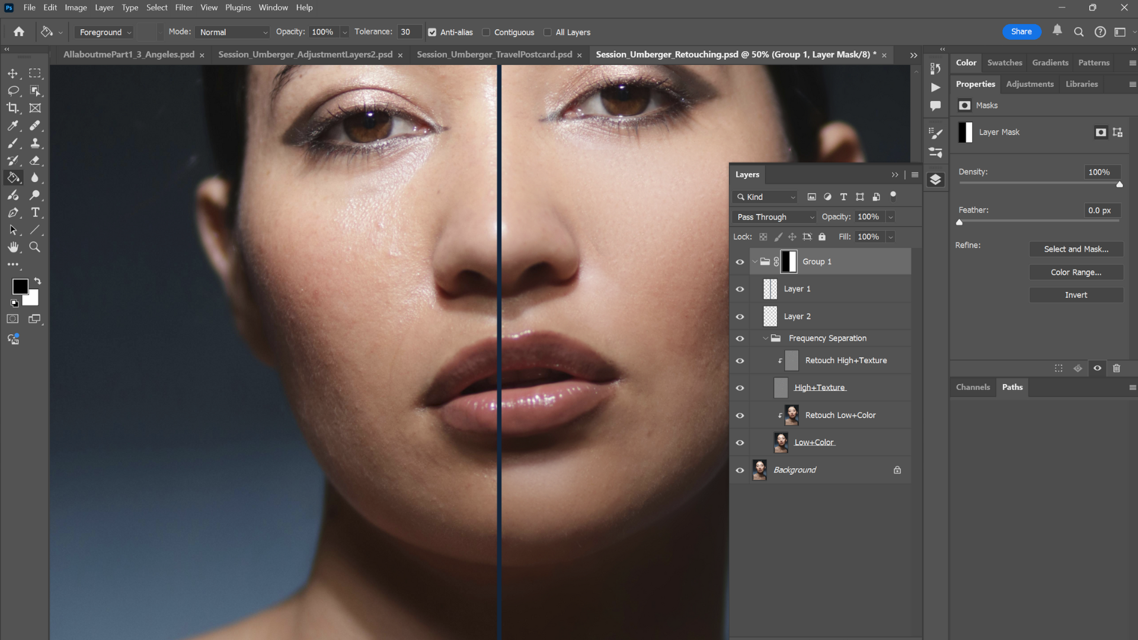The image size is (1138, 640).
Task: Select the Hand tool
Action: point(12,247)
